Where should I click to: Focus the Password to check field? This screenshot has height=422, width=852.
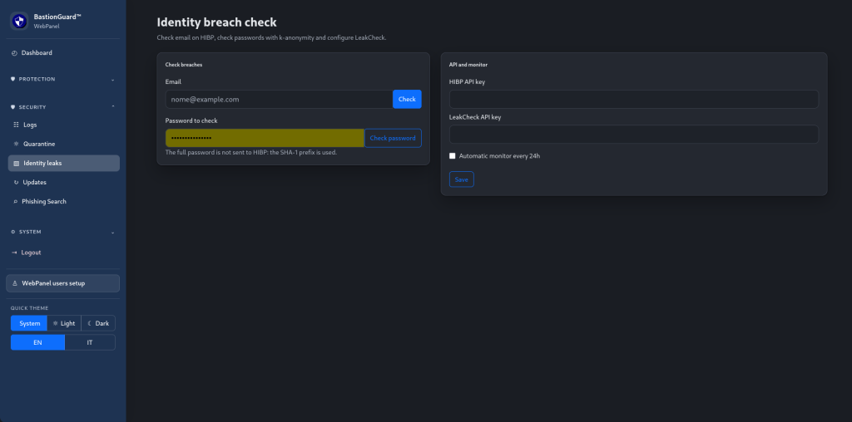coord(265,139)
